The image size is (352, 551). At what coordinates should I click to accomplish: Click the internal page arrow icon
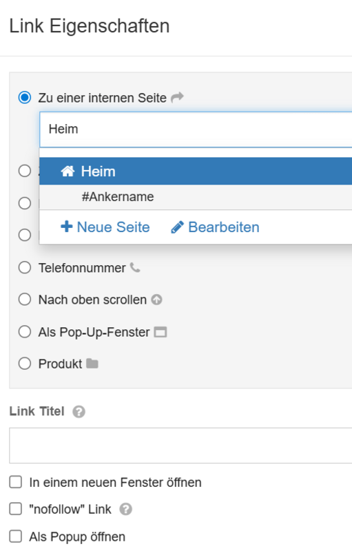tap(177, 97)
